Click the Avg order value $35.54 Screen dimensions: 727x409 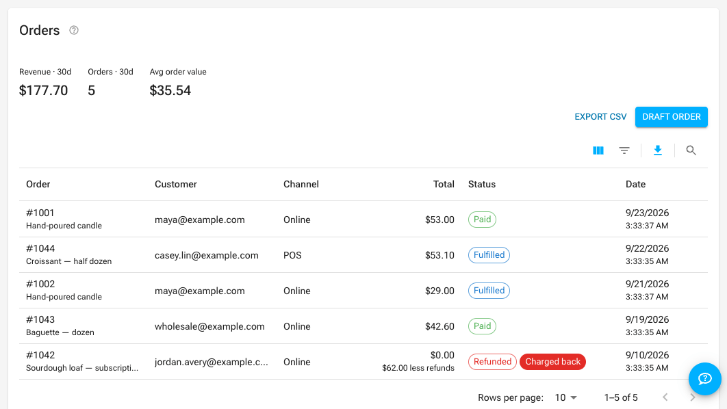point(170,90)
